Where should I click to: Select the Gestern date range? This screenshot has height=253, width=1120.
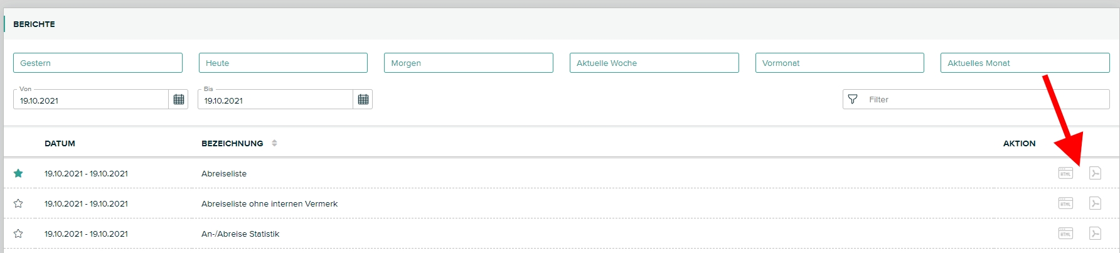pyautogui.click(x=98, y=63)
